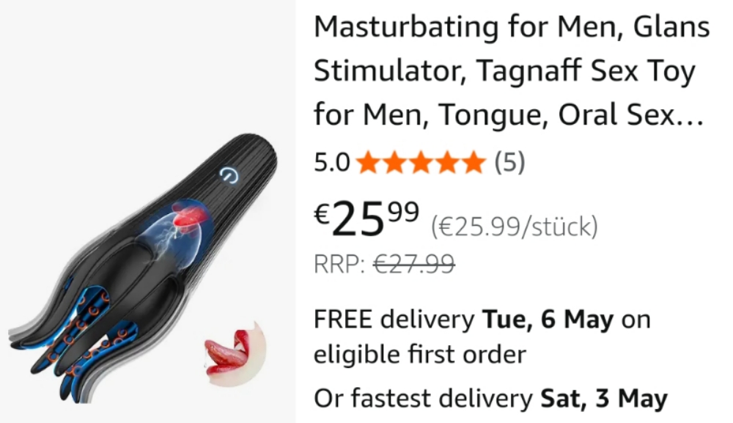733x423 pixels.
Task: Click the RRP label
Action: 339,264
